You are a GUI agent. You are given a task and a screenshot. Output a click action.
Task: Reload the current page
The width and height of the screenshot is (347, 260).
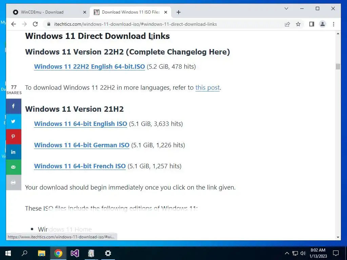click(35, 24)
